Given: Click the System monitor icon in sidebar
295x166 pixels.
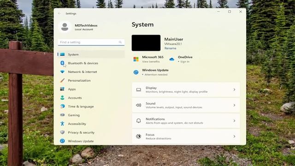Looking at the screenshot, I should 63,54.
